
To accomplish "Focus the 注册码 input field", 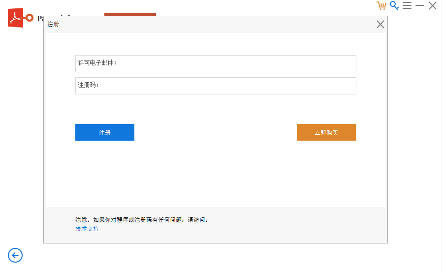I will [x=216, y=86].
